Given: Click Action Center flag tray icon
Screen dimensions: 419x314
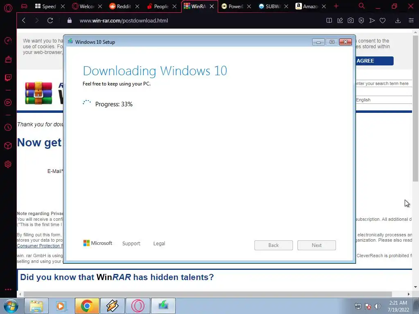Looking at the screenshot, I should coord(368,306).
